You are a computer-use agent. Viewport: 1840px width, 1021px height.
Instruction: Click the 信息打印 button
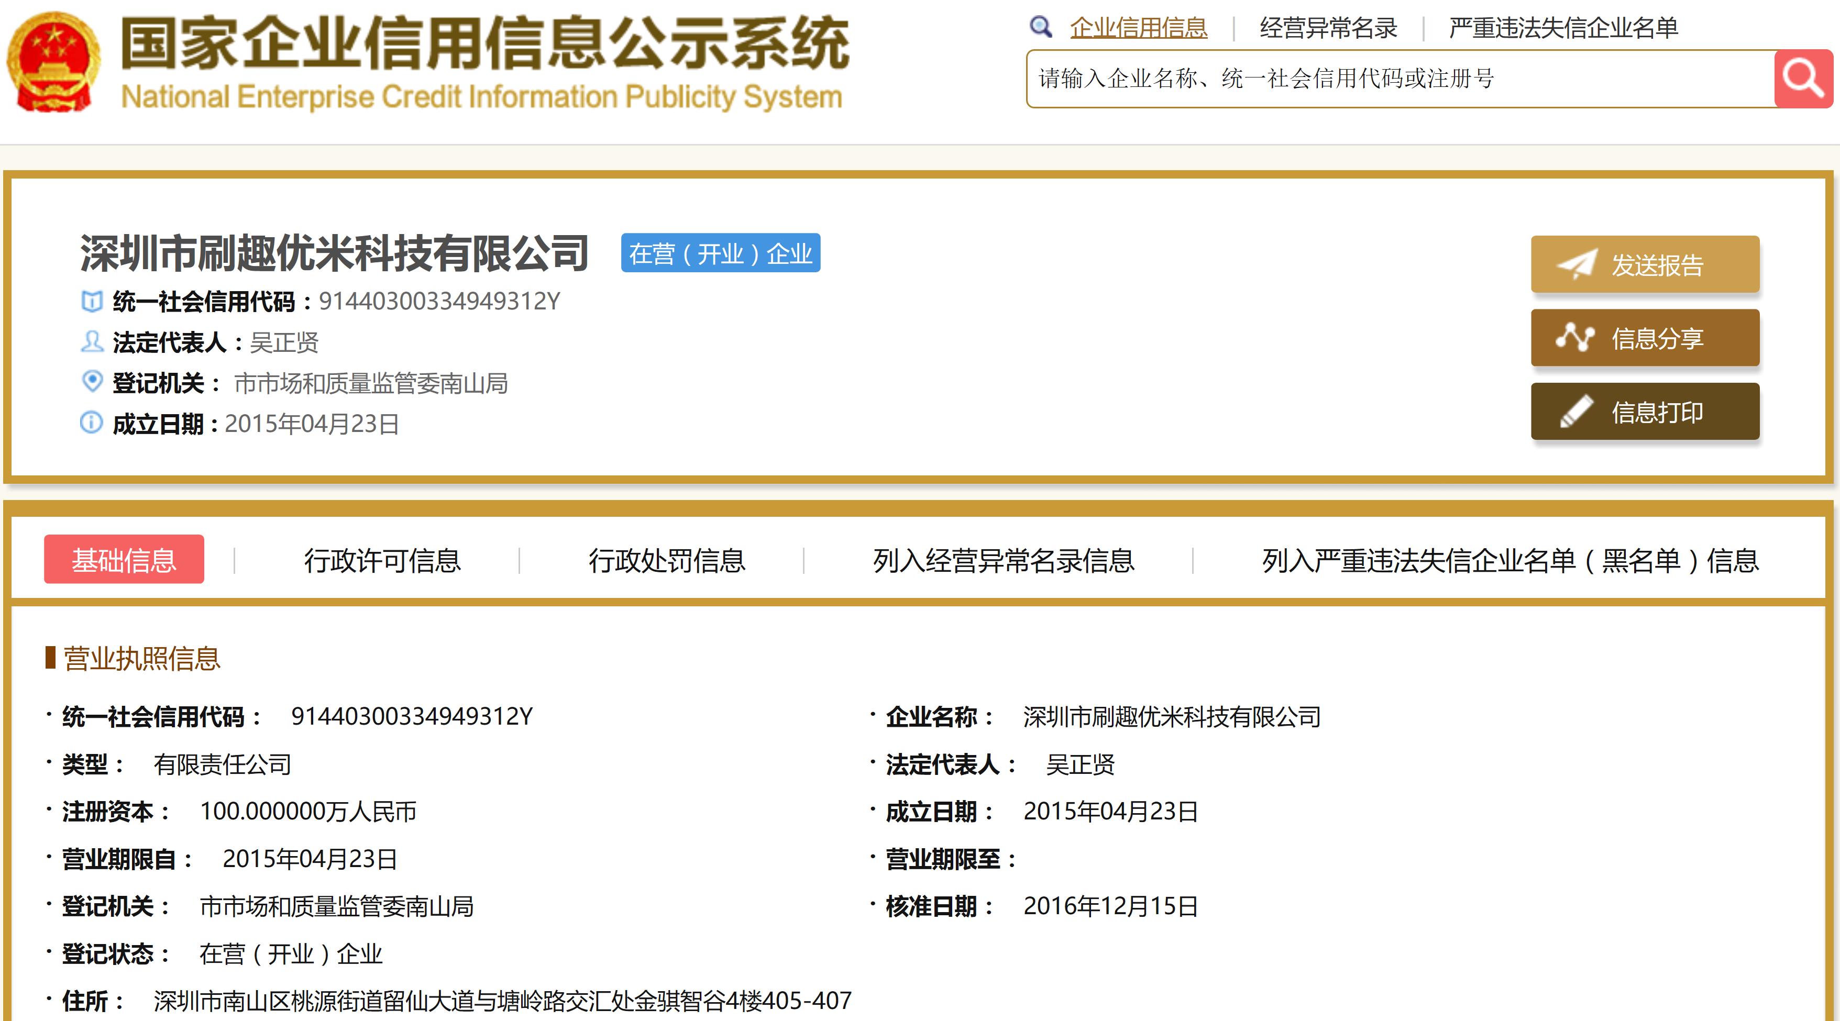coord(1645,411)
